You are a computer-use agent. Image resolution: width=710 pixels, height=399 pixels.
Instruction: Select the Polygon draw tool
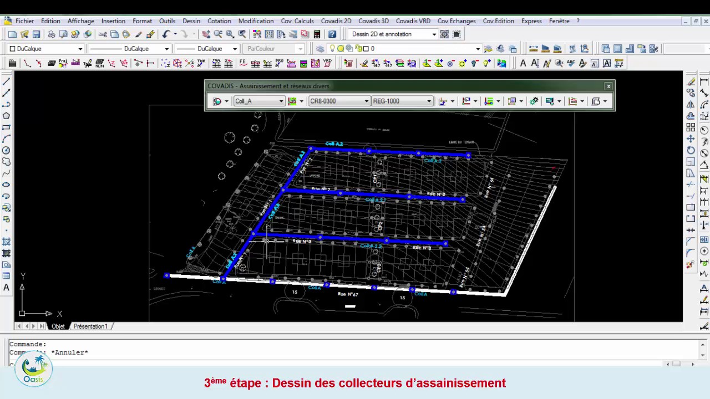click(6, 116)
